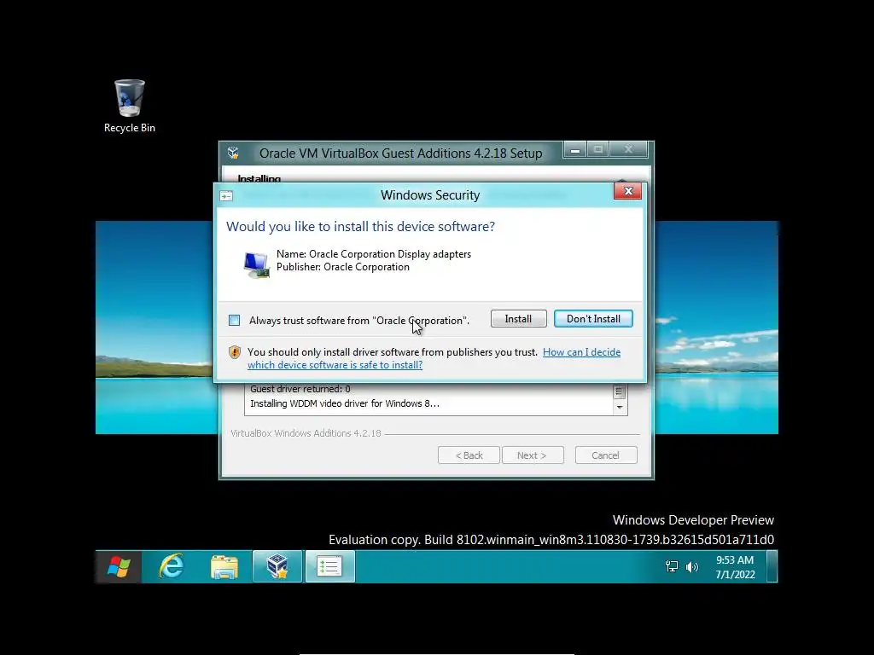
Task: Click the Windows Security title bar icon
Action: point(226,196)
